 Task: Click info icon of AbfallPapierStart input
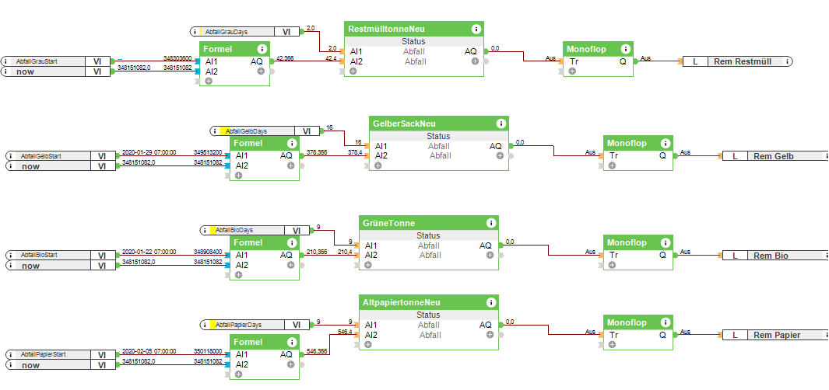tap(11, 354)
